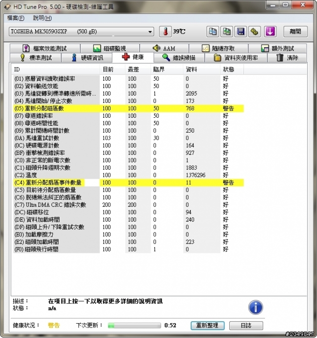Open the options tools icon
This screenshot has width=317, height=338.
[x=255, y=32]
